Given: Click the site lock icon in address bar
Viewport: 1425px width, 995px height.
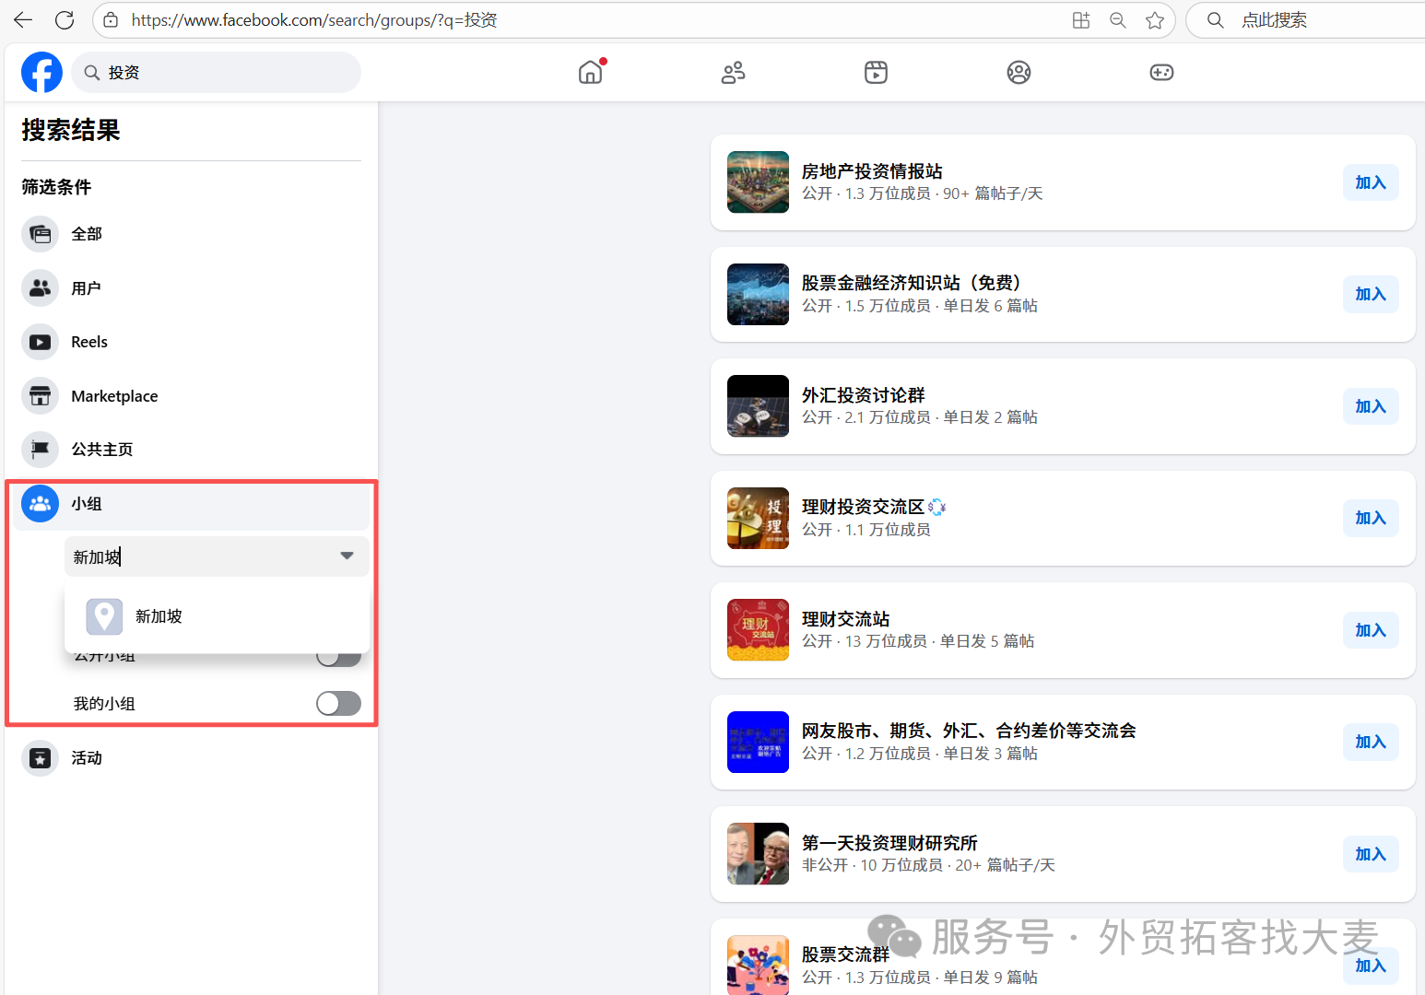Looking at the screenshot, I should pos(111,20).
